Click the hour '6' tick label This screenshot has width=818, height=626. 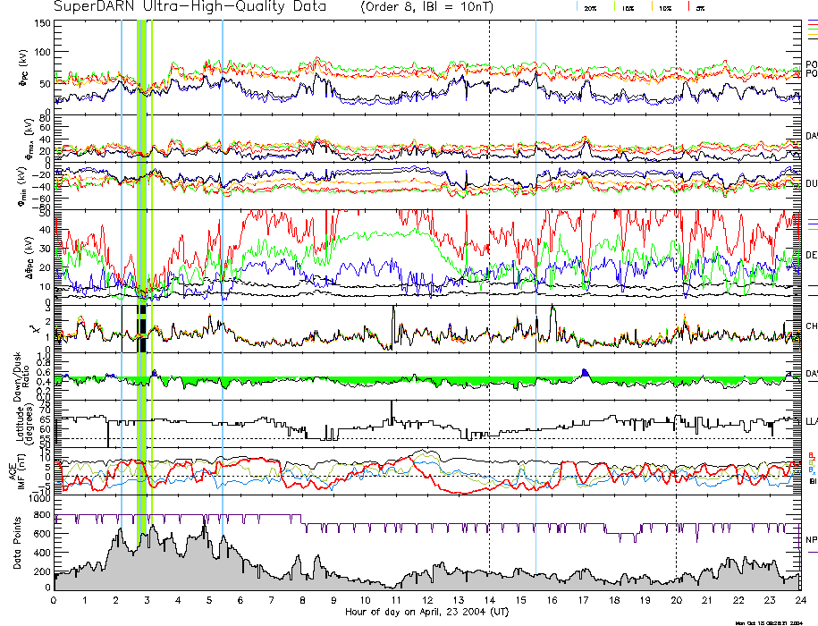[x=240, y=600]
